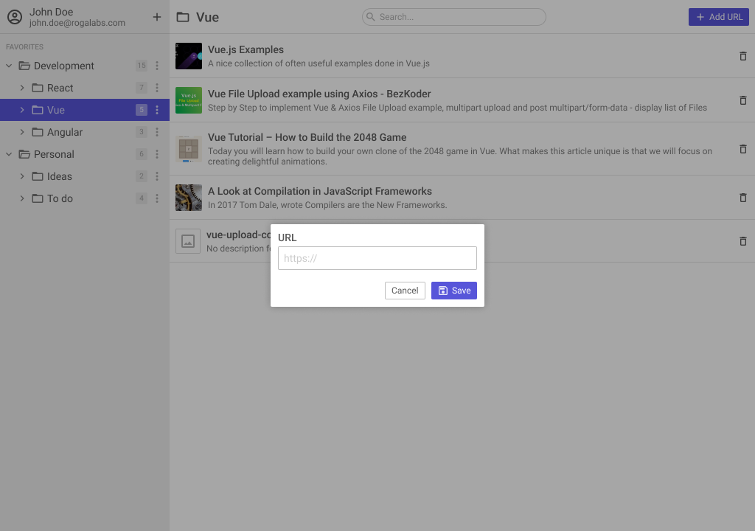Image resolution: width=755 pixels, height=531 pixels.
Task: Open Vue File Upload example using Axios title
Action: [x=319, y=94]
